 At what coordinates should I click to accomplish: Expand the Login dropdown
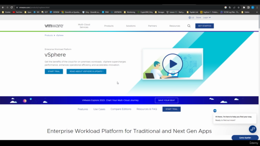[207, 17]
